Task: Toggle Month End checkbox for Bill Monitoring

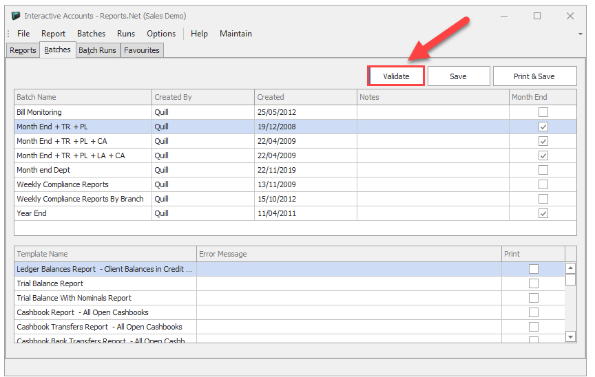Action: coord(543,112)
